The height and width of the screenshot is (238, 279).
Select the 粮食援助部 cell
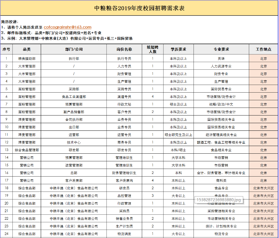pos(27,58)
